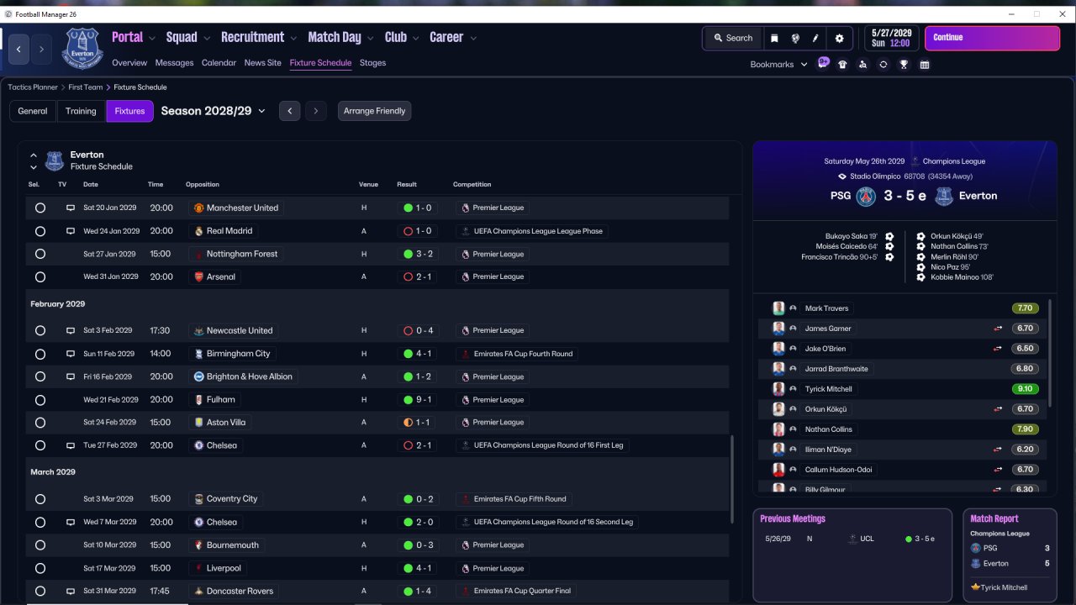Click the pencil edit icon
The height and width of the screenshot is (605, 1076).
click(x=815, y=38)
